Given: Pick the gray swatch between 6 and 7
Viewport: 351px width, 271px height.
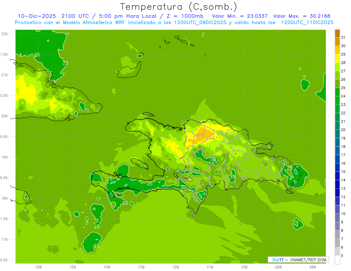Looking at the screenshot, I should (x=337, y=243).
